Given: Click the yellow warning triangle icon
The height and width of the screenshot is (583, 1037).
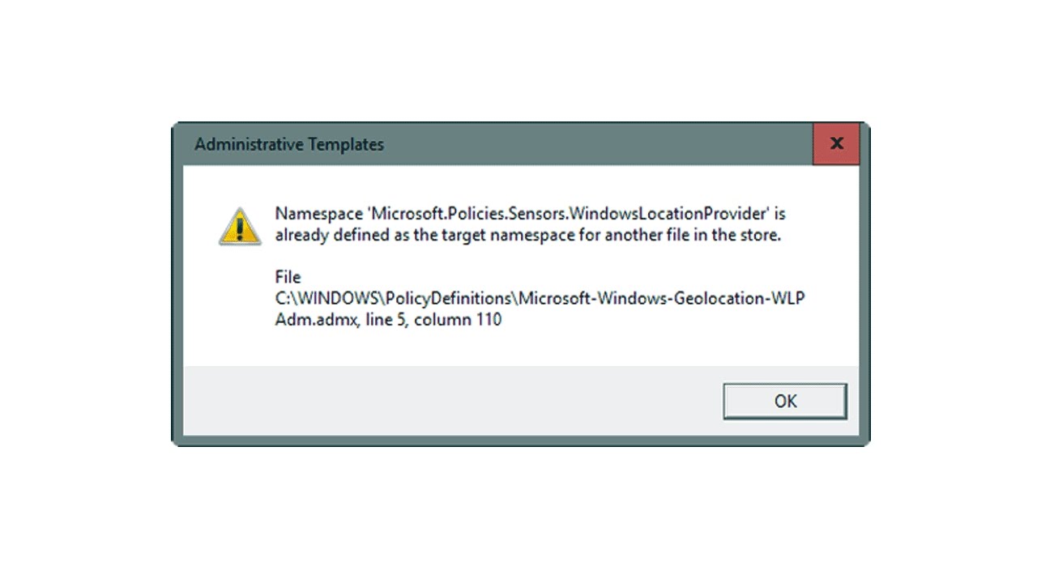Looking at the screenshot, I should pos(240,226).
